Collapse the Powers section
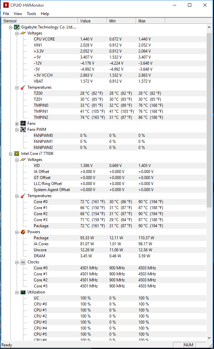This screenshot has width=214, height=349. pos(17,232)
